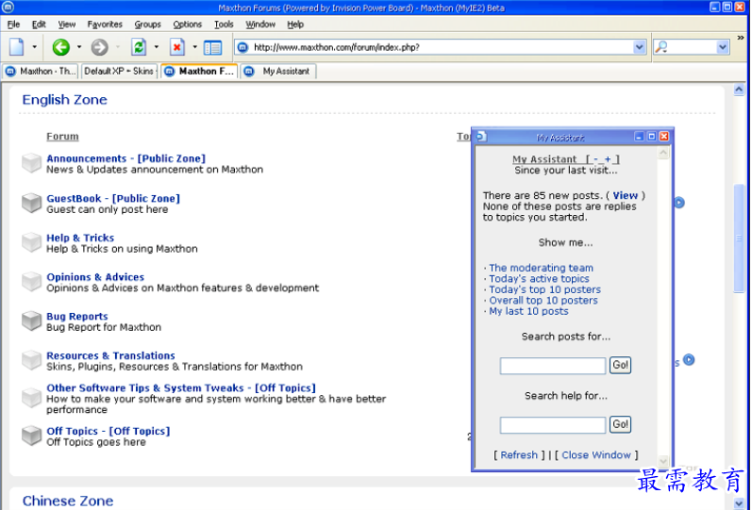The height and width of the screenshot is (510, 752).
Task: Toggle the sidebar panel icon
Action: coord(212,47)
